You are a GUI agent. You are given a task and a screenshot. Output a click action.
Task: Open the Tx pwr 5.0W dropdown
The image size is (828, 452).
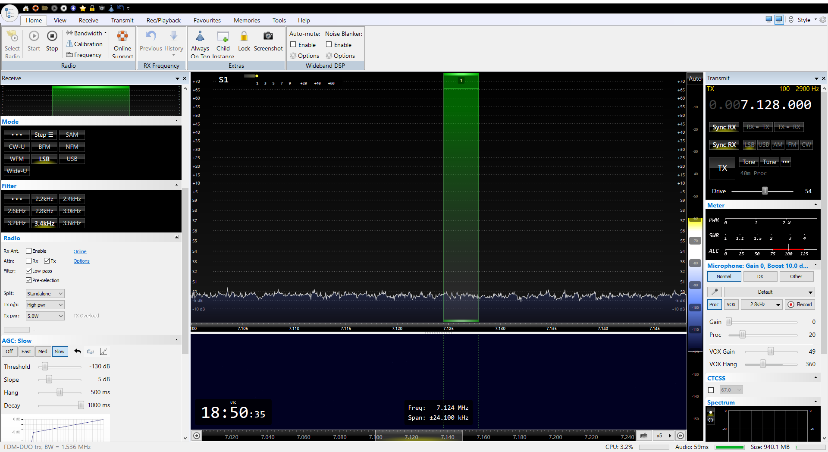tap(45, 316)
